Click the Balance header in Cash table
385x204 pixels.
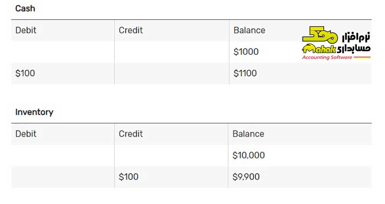pyautogui.click(x=249, y=30)
